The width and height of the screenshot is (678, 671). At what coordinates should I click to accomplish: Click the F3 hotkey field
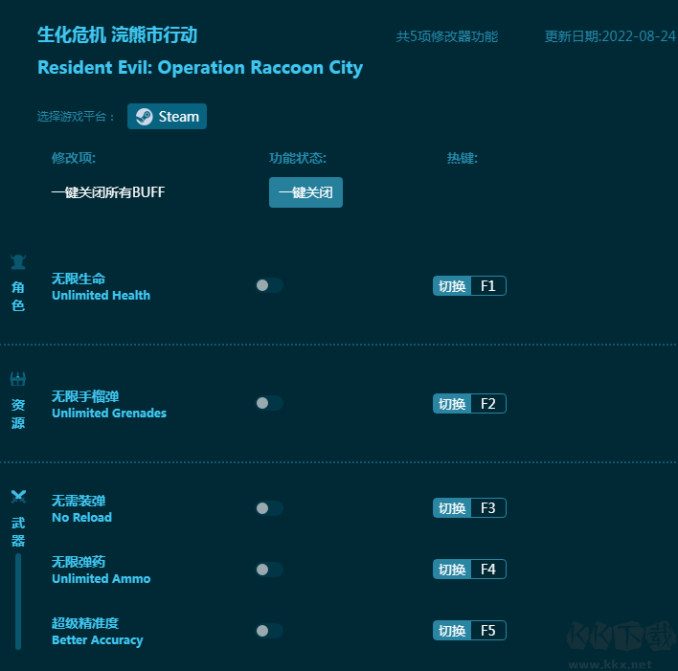[487, 508]
